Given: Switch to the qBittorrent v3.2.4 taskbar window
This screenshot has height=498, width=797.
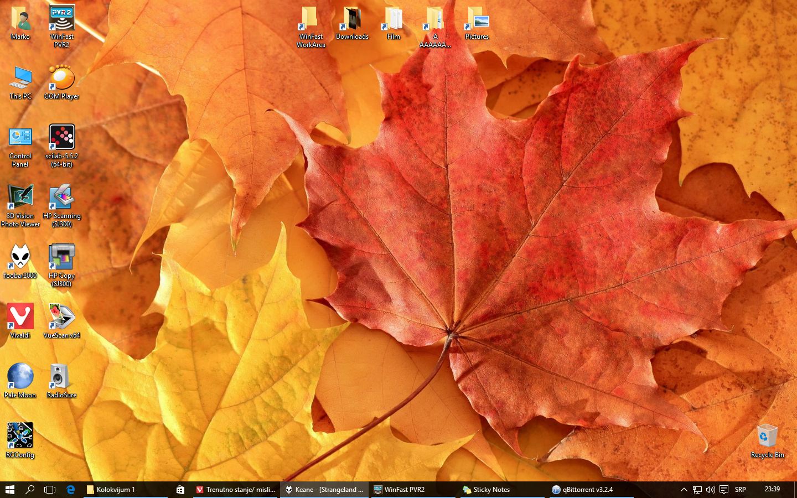Looking at the screenshot, I should pos(591,490).
